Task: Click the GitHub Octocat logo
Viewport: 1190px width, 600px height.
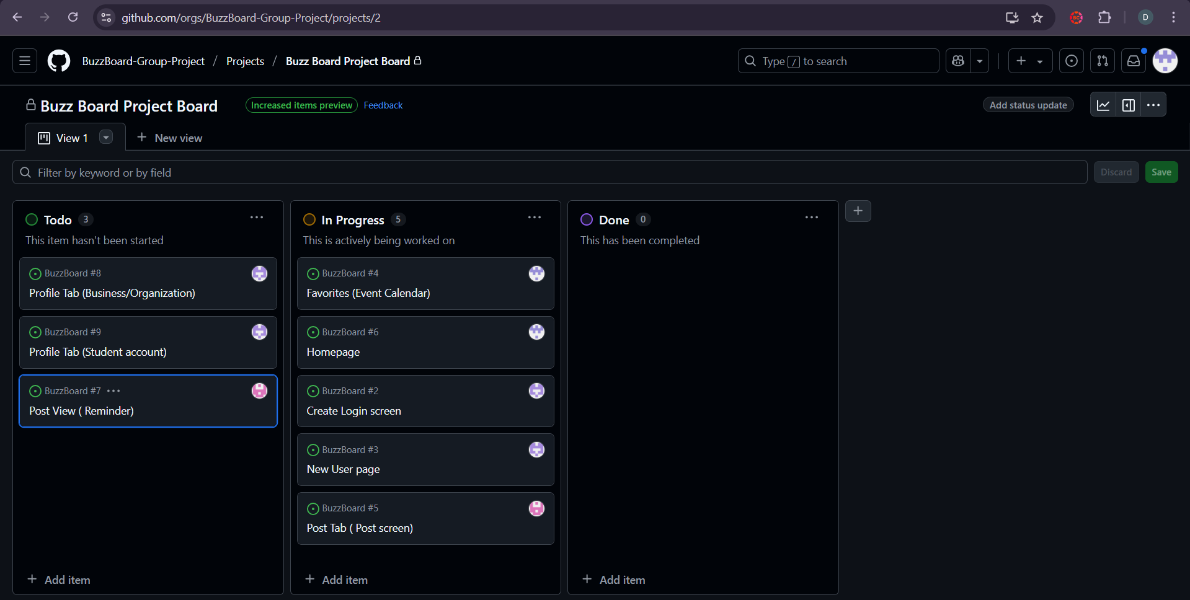Action: pyautogui.click(x=59, y=61)
